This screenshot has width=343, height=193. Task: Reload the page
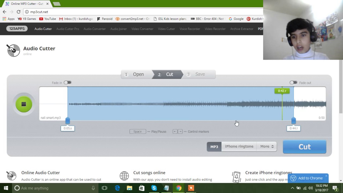pyautogui.click(x=18, y=12)
